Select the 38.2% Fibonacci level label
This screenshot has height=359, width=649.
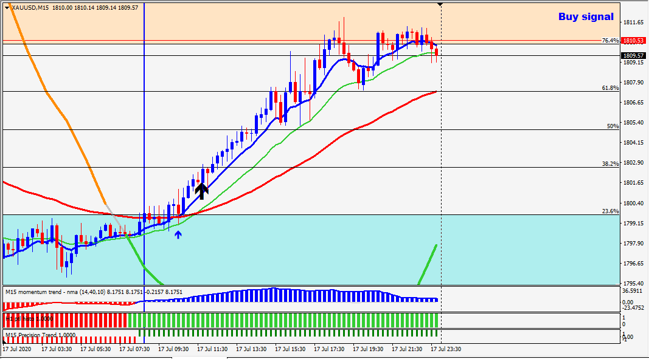[610, 164]
